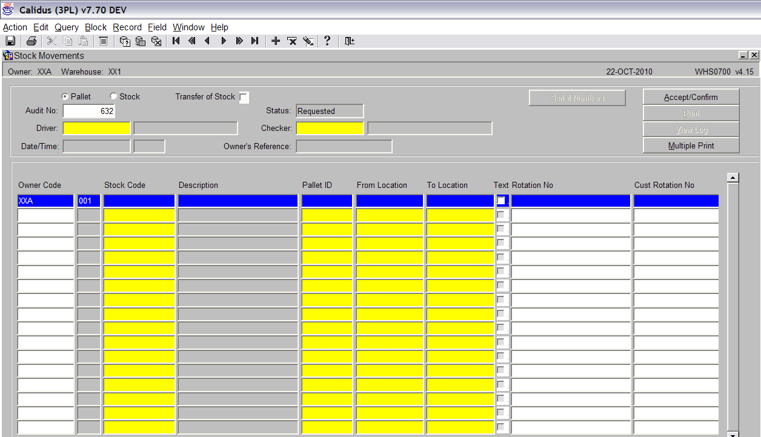Click the Status field showing Requested
The width and height of the screenshot is (761, 437).
330,111
